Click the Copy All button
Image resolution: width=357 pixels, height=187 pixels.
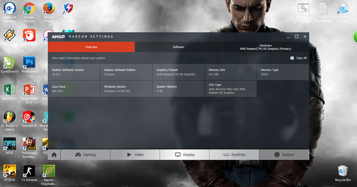298,58
